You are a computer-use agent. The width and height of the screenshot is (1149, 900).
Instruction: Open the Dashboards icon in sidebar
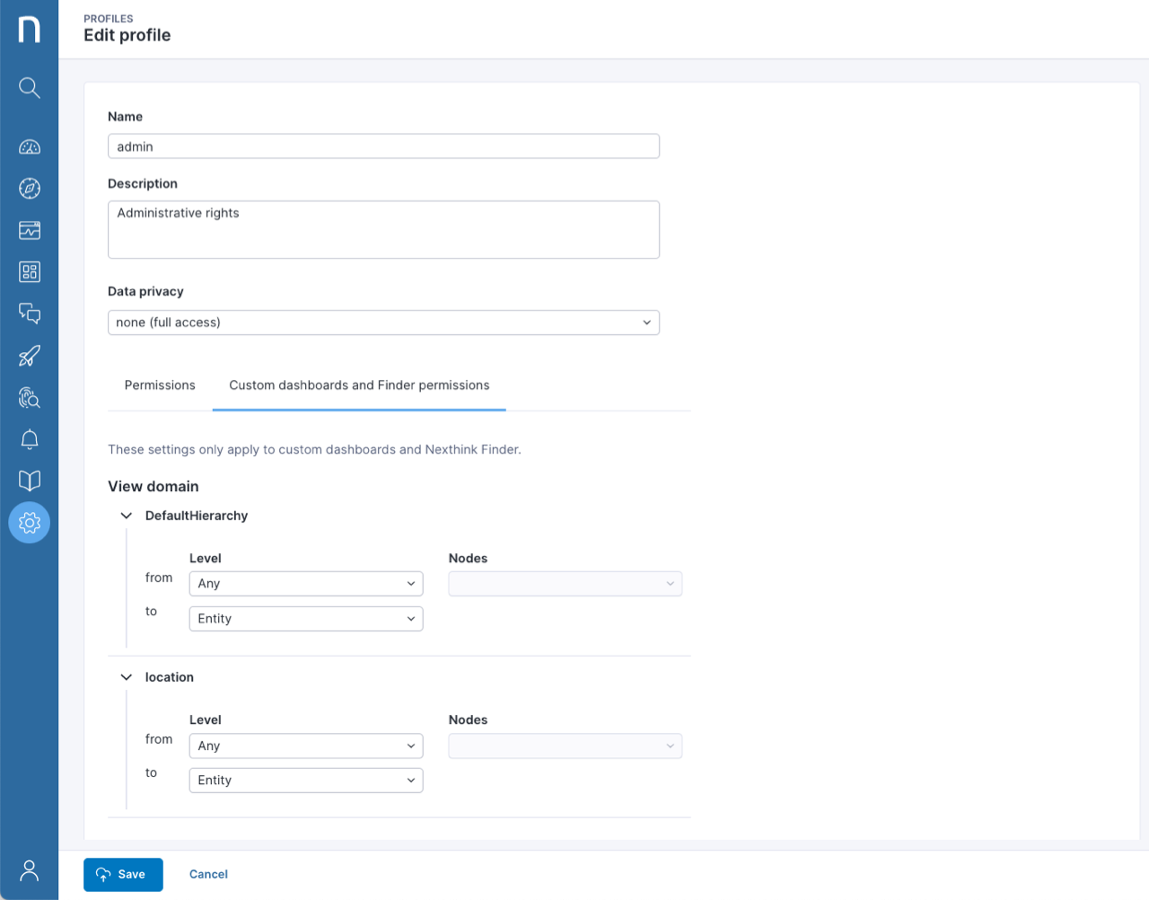click(29, 230)
